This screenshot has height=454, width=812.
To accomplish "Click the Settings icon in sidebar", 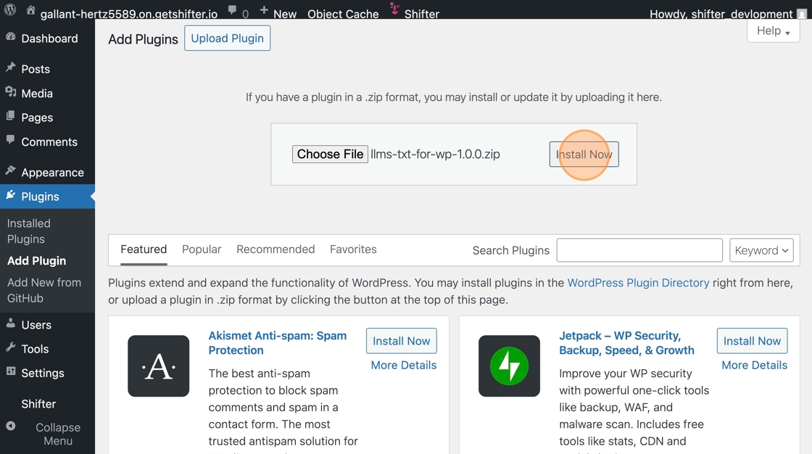I will (x=10, y=371).
